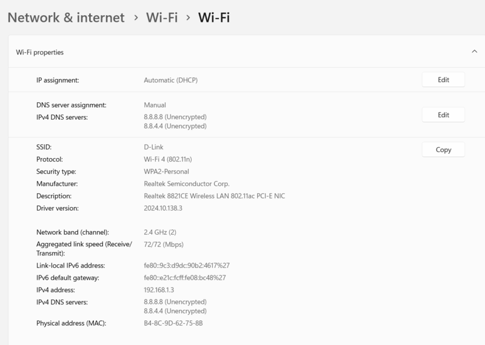
Task: Collapse the Wi-Fi properties section chevron
Action: click(474, 52)
